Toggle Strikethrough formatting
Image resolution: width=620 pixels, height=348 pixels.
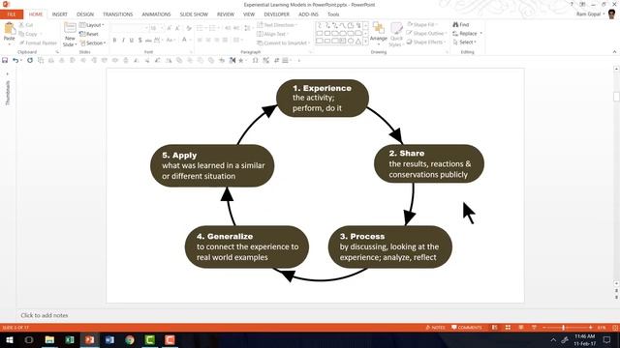148,40
